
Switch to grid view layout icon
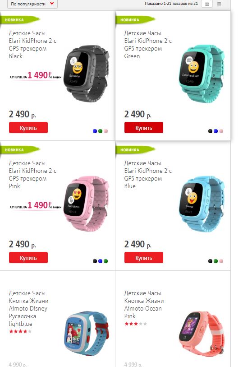coord(207,4)
